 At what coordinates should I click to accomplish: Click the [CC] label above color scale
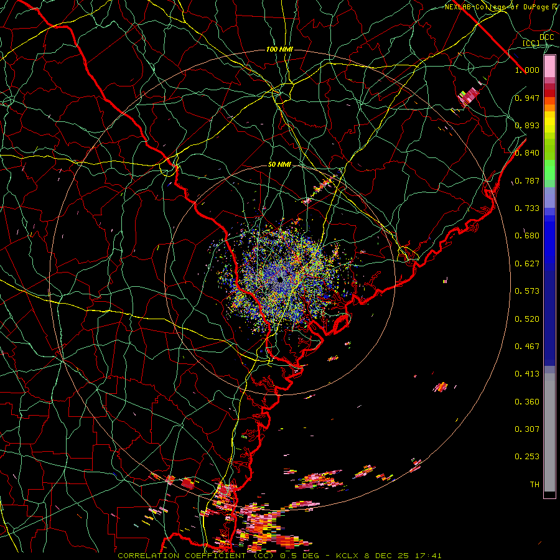(x=531, y=44)
